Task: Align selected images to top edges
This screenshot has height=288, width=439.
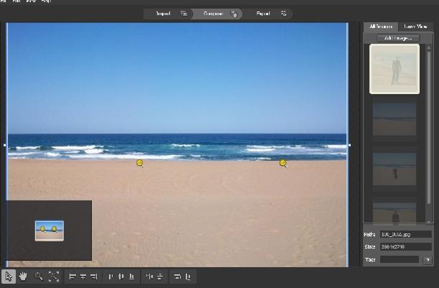Action: [x=110, y=277]
